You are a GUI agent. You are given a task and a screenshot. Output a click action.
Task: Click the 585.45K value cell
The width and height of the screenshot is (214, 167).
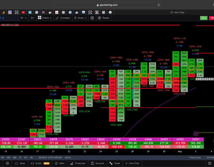tap(196, 143)
